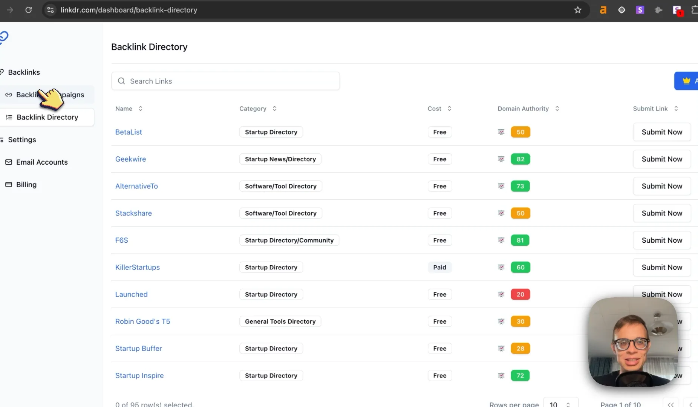The width and height of the screenshot is (698, 407).
Task: Open the Startup Inspire link
Action: [139, 376]
